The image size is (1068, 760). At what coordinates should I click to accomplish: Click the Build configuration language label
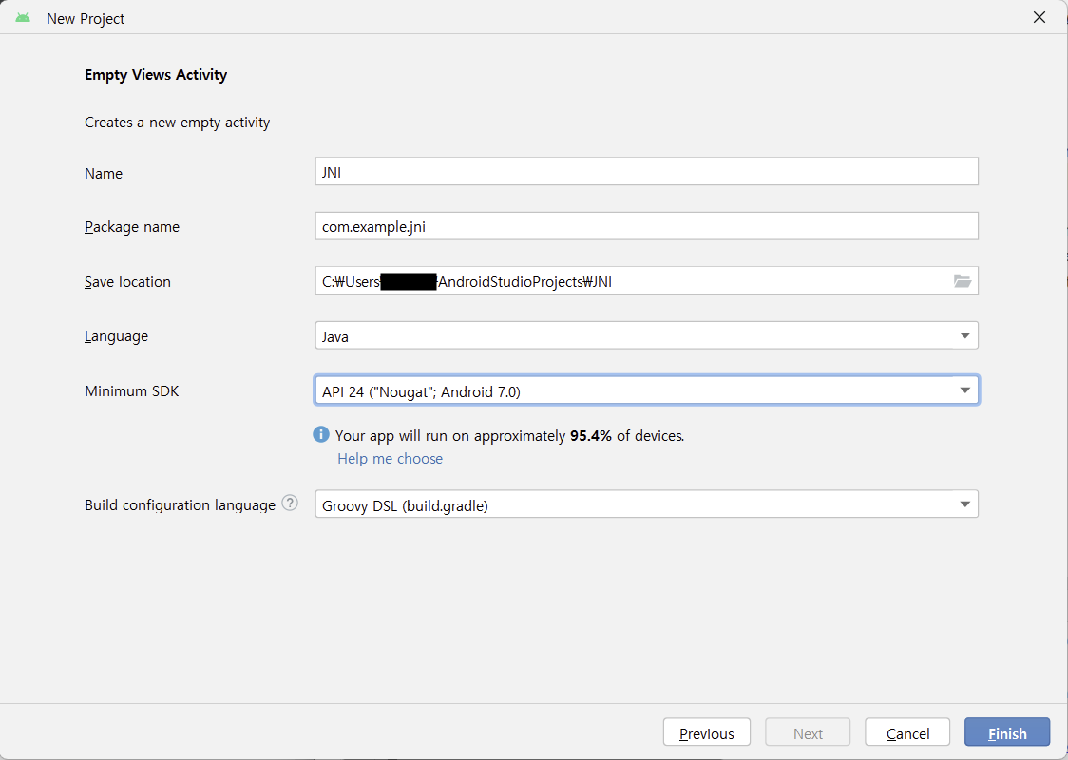(x=180, y=504)
